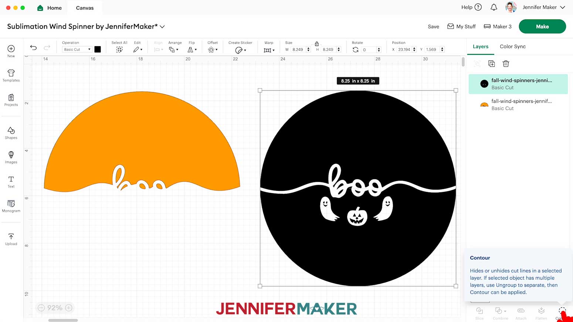Viewport: 573px width, 322px height.
Task: Go to the Home tab
Action: (x=50, y=8)
